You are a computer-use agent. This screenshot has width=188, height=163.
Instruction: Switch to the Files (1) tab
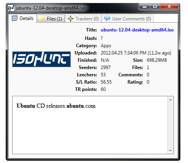pyautogui.click(x=51, y=19)
